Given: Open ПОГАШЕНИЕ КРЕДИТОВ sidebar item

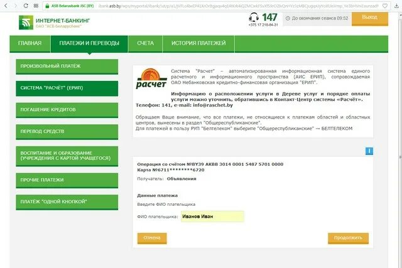Looking at the screenshot, I should 67,110.
